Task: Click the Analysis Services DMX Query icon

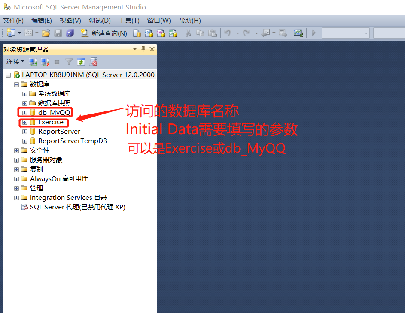Action: (x=161, y=33)
